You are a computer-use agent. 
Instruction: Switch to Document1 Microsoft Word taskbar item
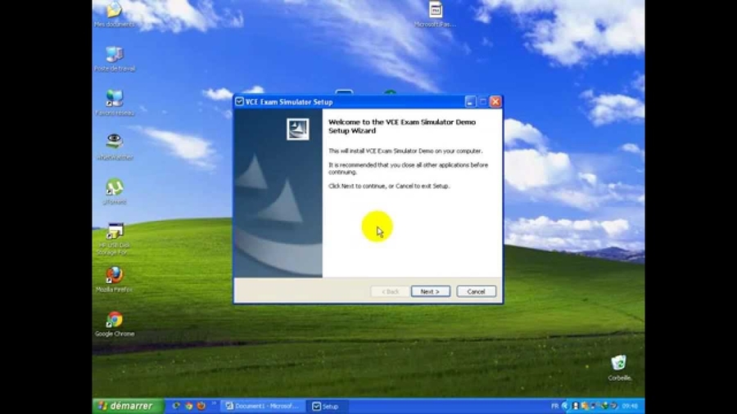[263, 406]
